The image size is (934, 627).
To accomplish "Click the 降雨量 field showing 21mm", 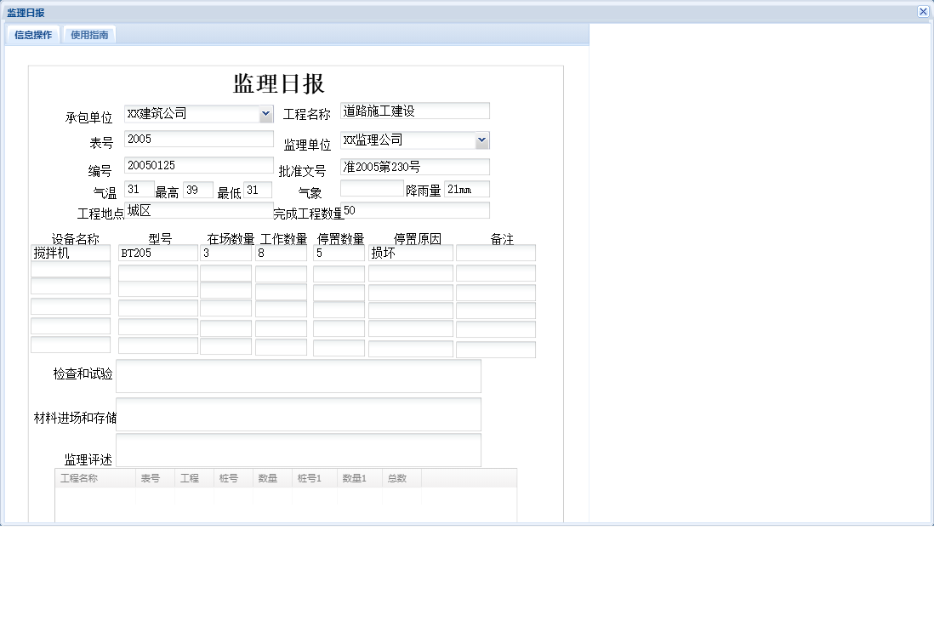I will [x=467, y=189].
